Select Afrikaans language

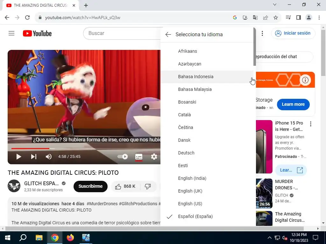click(x=207, y=51)
